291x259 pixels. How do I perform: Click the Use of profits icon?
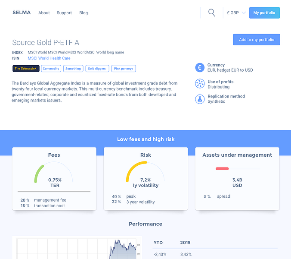[200, 84]
